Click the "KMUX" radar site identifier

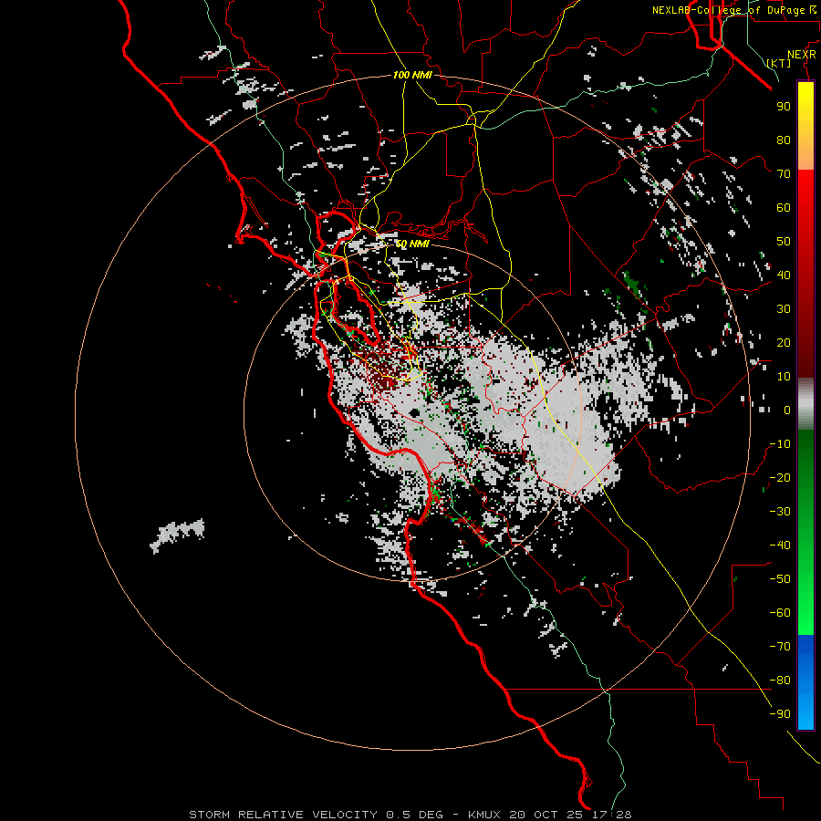pos(484,815)
